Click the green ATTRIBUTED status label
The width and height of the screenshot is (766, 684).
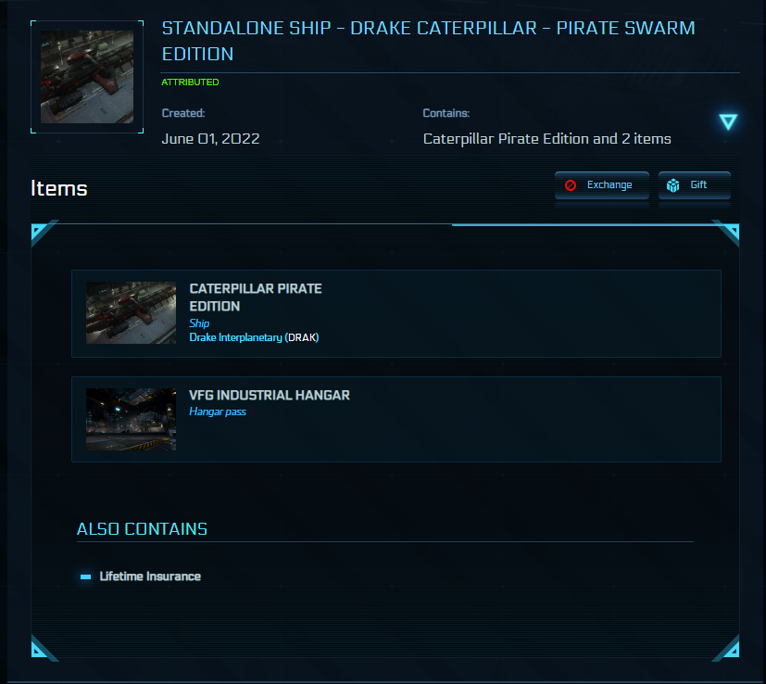(x=189, y=82)
